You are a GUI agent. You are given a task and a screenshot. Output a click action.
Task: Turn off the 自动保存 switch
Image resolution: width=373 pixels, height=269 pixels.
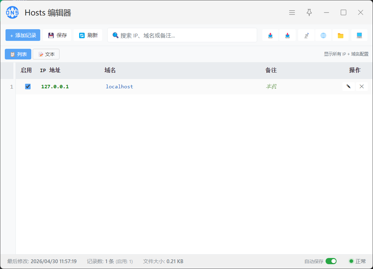tap(331, 261)
